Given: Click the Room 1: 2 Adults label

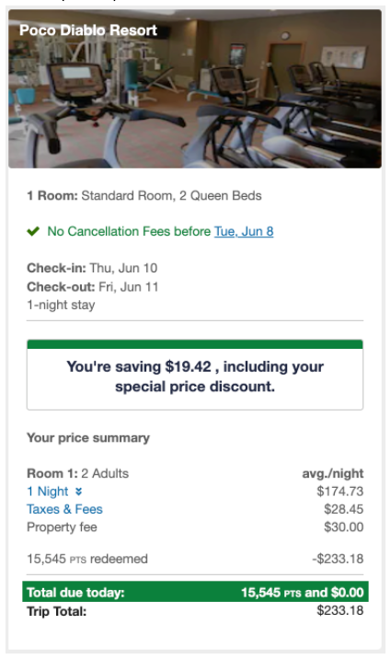Looking at the screenshot, I should point(77,474).
